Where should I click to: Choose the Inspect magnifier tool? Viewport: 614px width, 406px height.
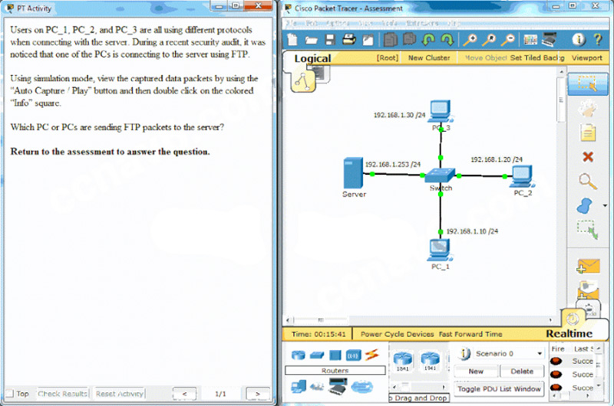point(587,182)
